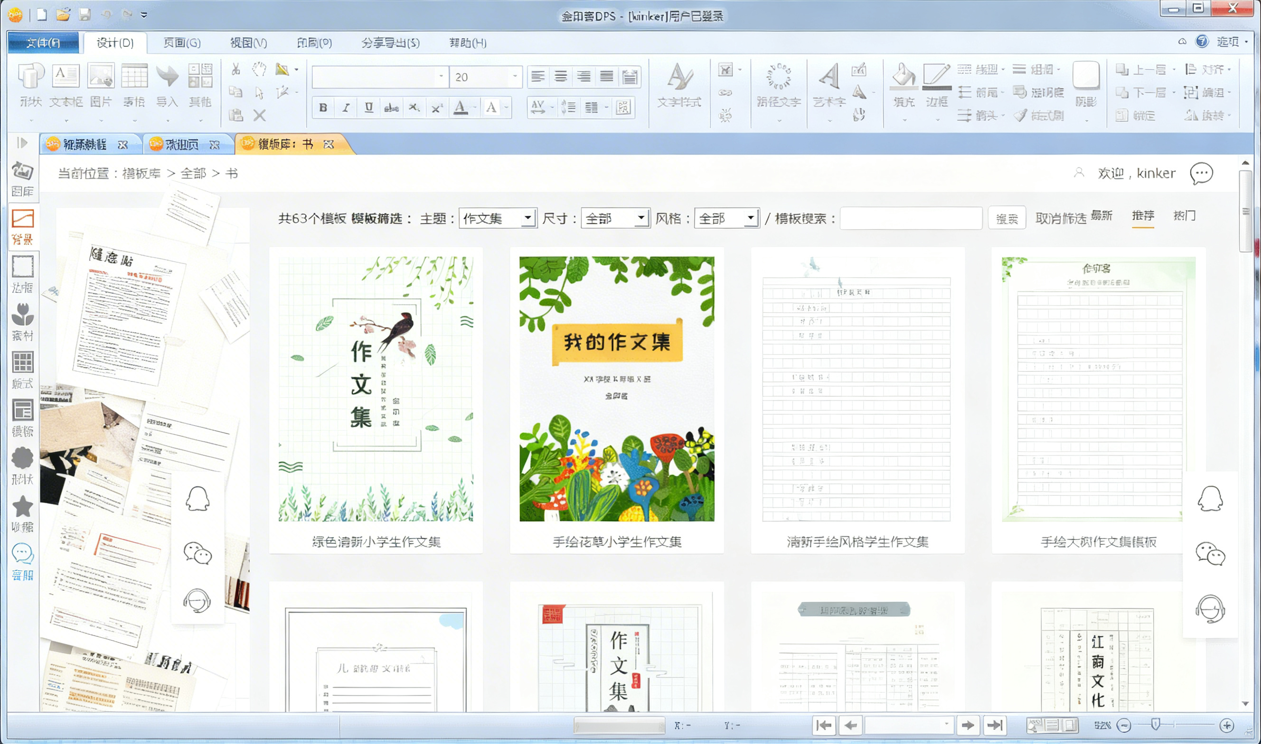This screenshot has height=744, width=1261.
Task: Open the 手绘花草小学生作文集 template thumbnail
Action: click(616, 389)
